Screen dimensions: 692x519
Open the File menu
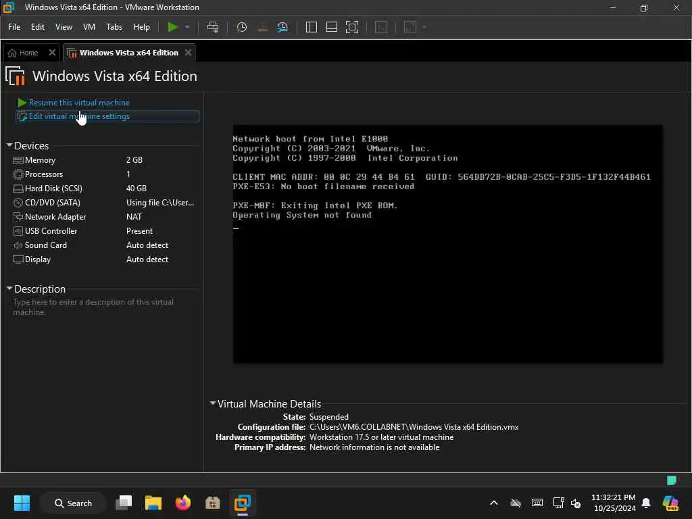[x=14, y=27]
